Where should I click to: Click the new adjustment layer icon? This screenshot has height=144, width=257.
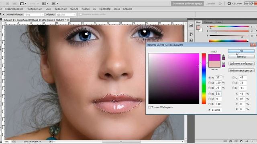[241, 141]
